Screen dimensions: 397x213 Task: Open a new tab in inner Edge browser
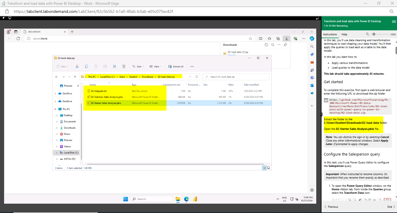point(72,32)
